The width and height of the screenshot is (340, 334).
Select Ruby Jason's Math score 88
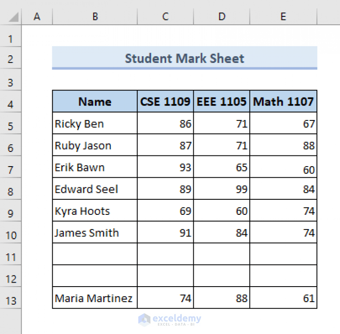coord(283,145)
